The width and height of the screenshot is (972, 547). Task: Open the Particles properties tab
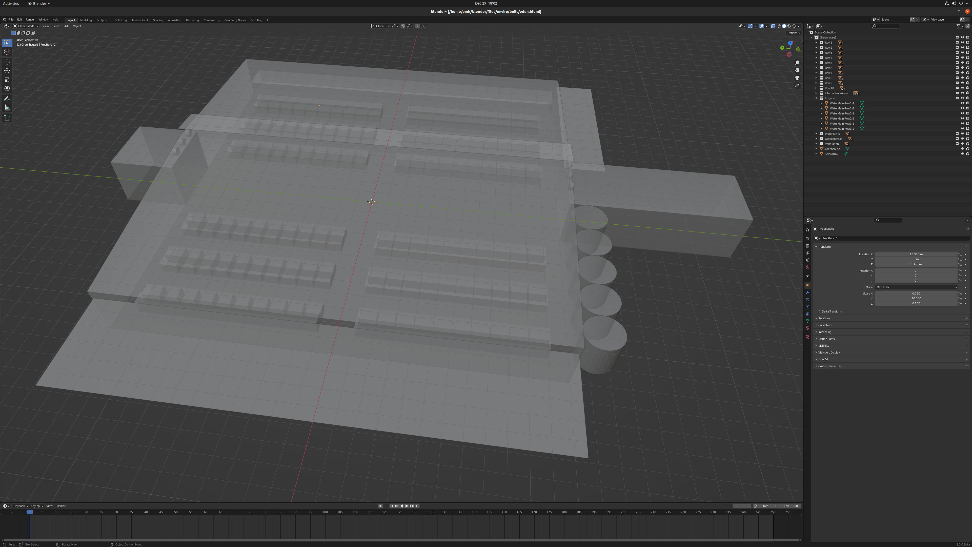click(x=807, y=300)
